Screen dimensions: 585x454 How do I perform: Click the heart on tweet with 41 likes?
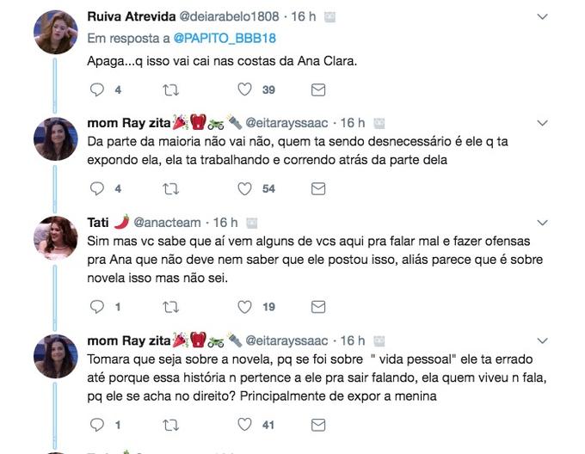point(245,424)
